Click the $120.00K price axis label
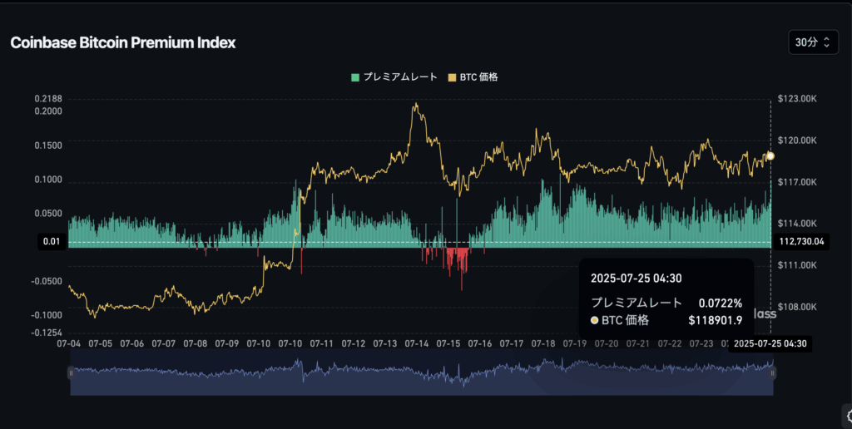 [x=797, y=141]
